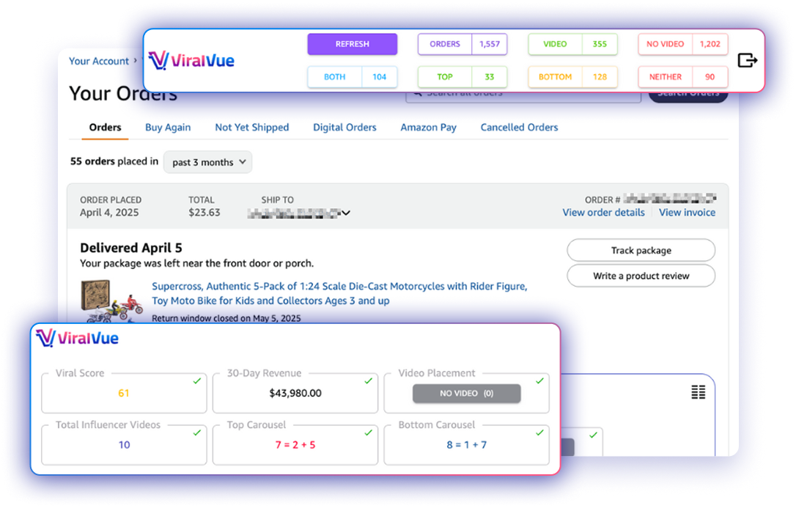796x508 pixels.
Task: Click Return window closed on May 5, 2025
Action: pyautogui.click(x=226, y=318)
